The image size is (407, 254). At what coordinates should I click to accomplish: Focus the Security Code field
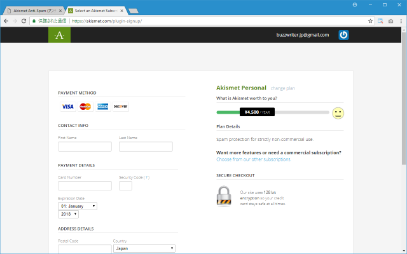click(126, 186)
